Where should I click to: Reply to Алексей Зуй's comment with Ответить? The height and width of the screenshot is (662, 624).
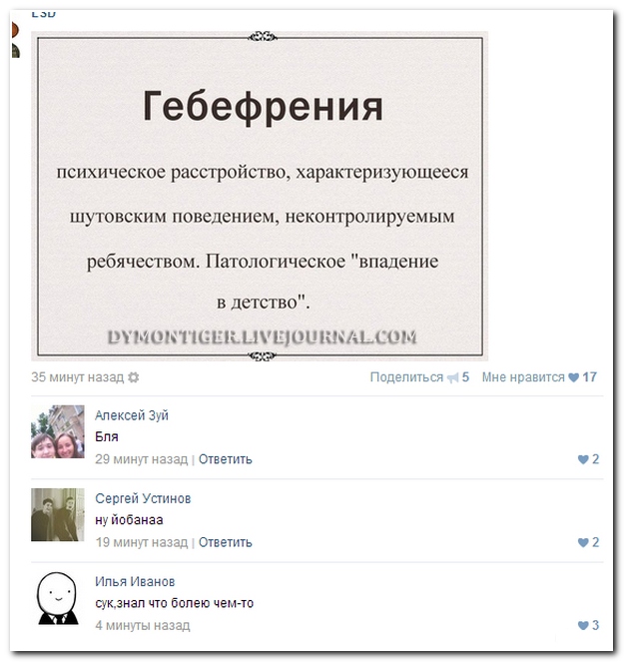coord(225,459)
